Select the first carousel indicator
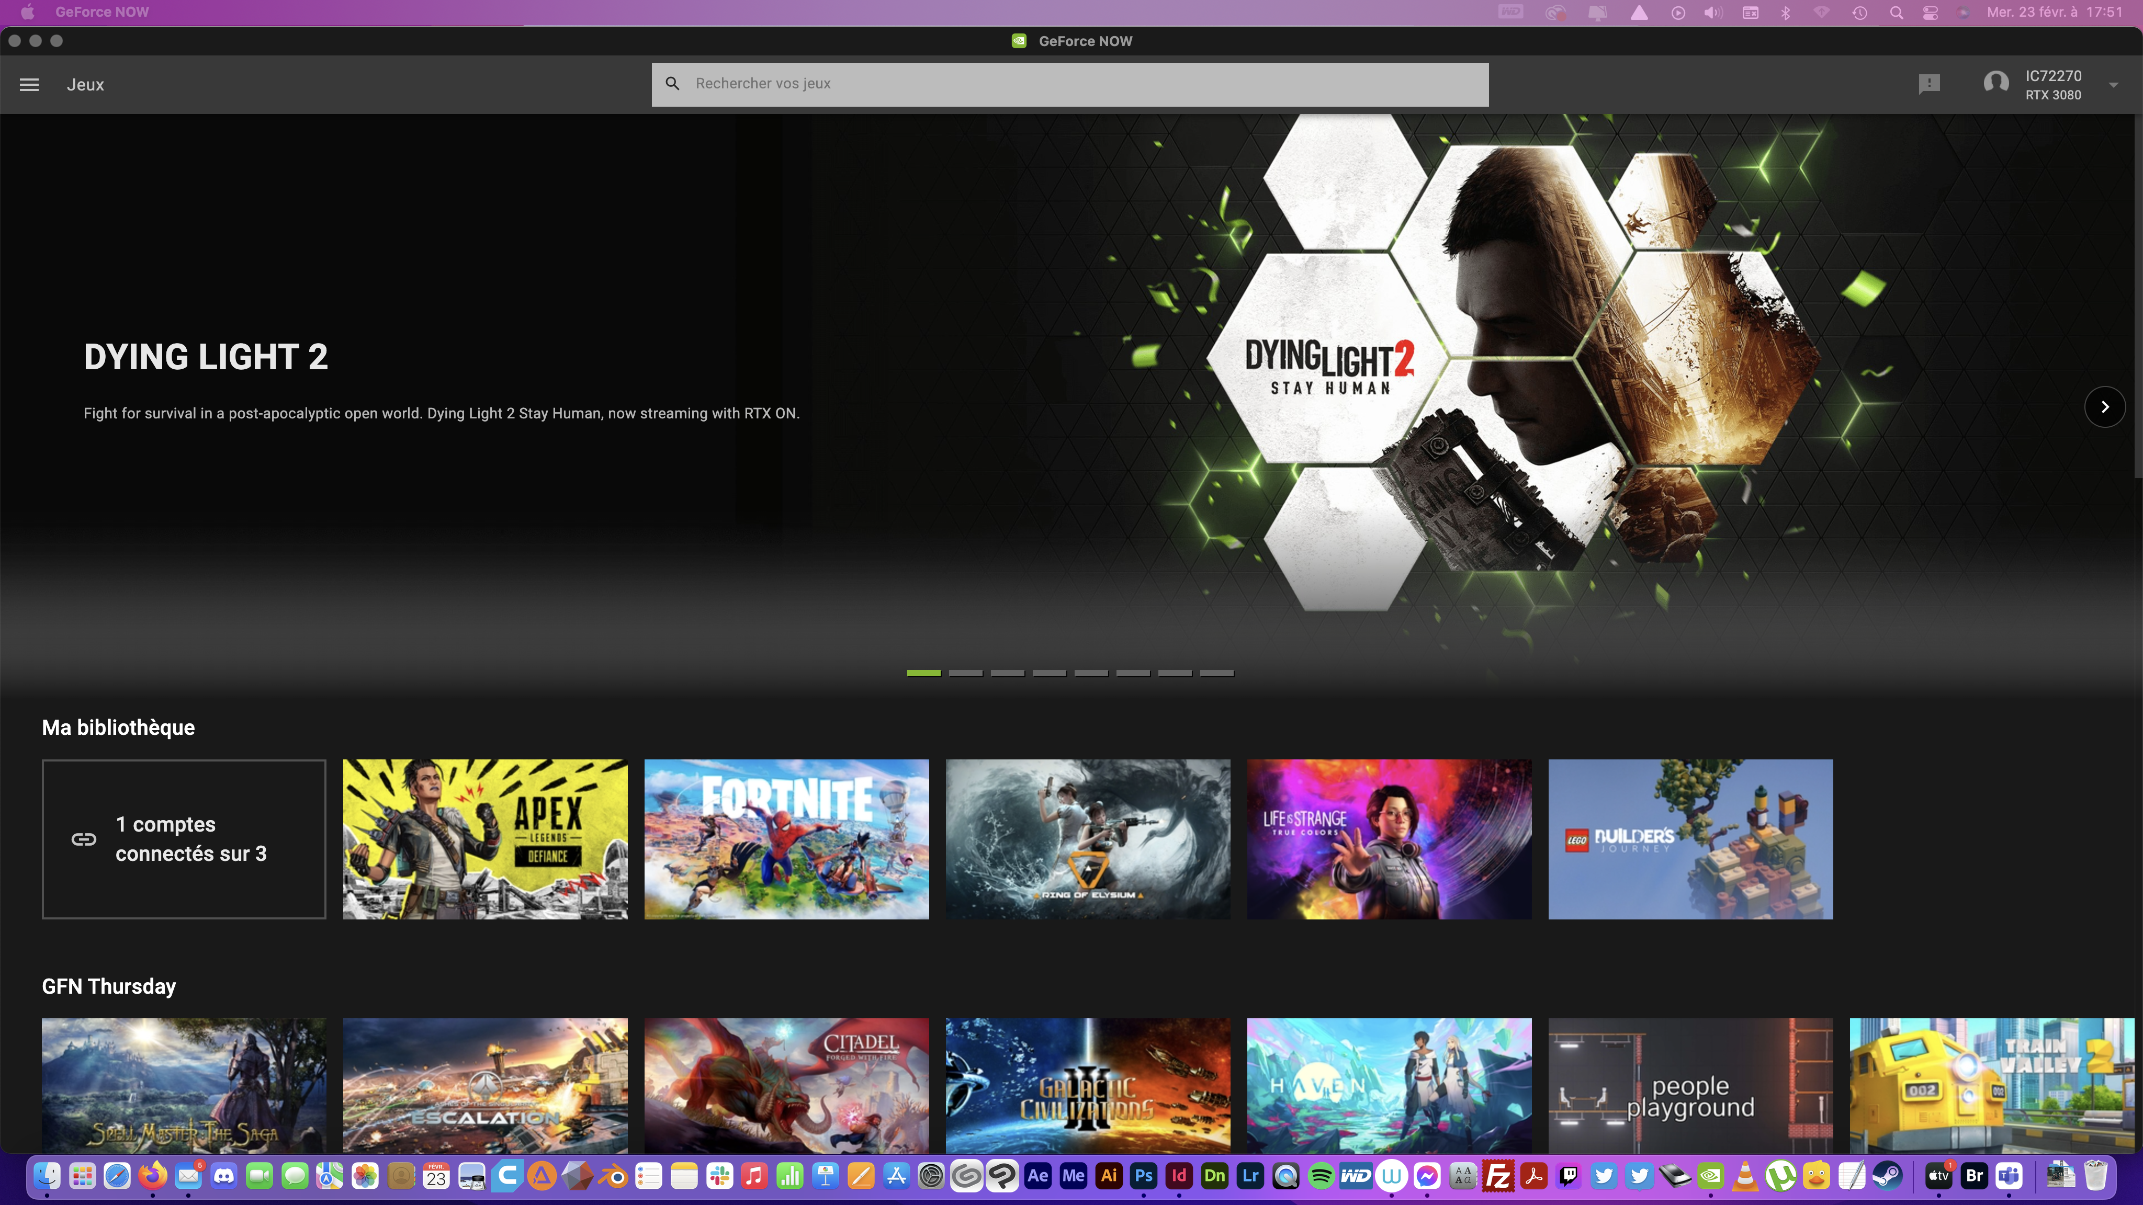2143x1205 pixels. click(923, 673)
